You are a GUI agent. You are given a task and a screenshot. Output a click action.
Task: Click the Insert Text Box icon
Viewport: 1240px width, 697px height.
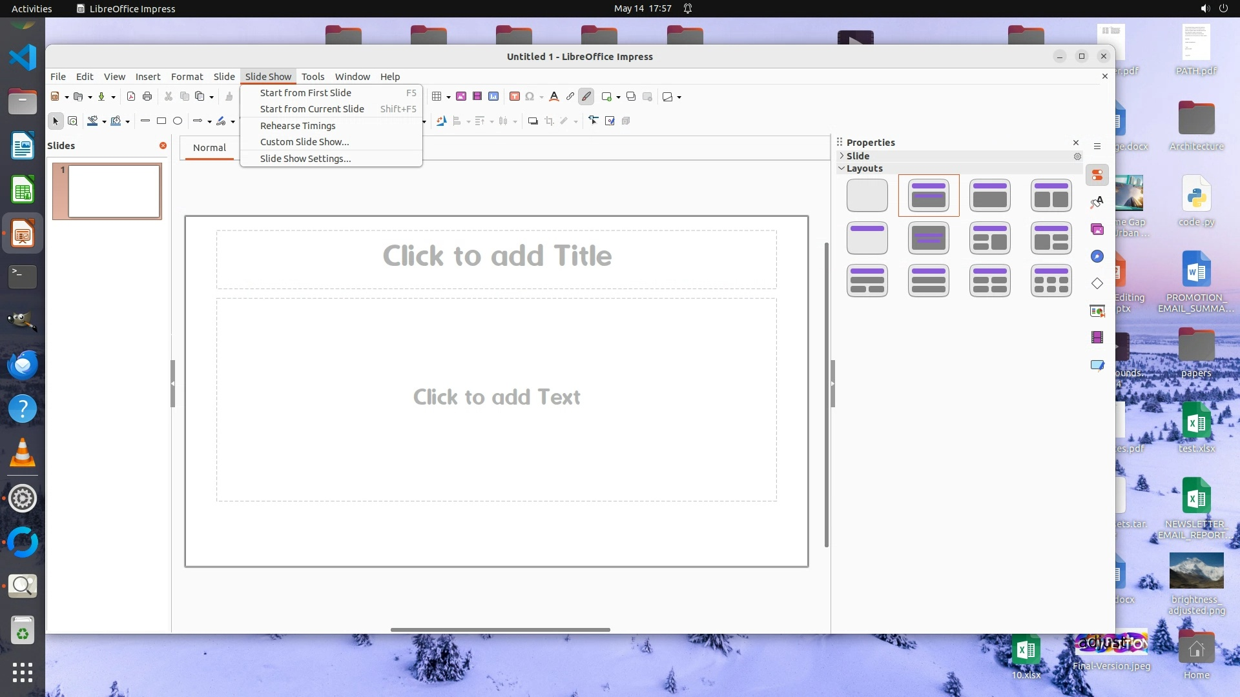514,97
